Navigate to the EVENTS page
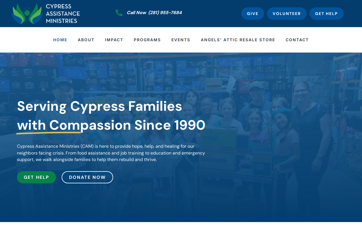Image resolution: width=362 pixels, height=226 pixels. pyautogui.click(x=181, y=40)
